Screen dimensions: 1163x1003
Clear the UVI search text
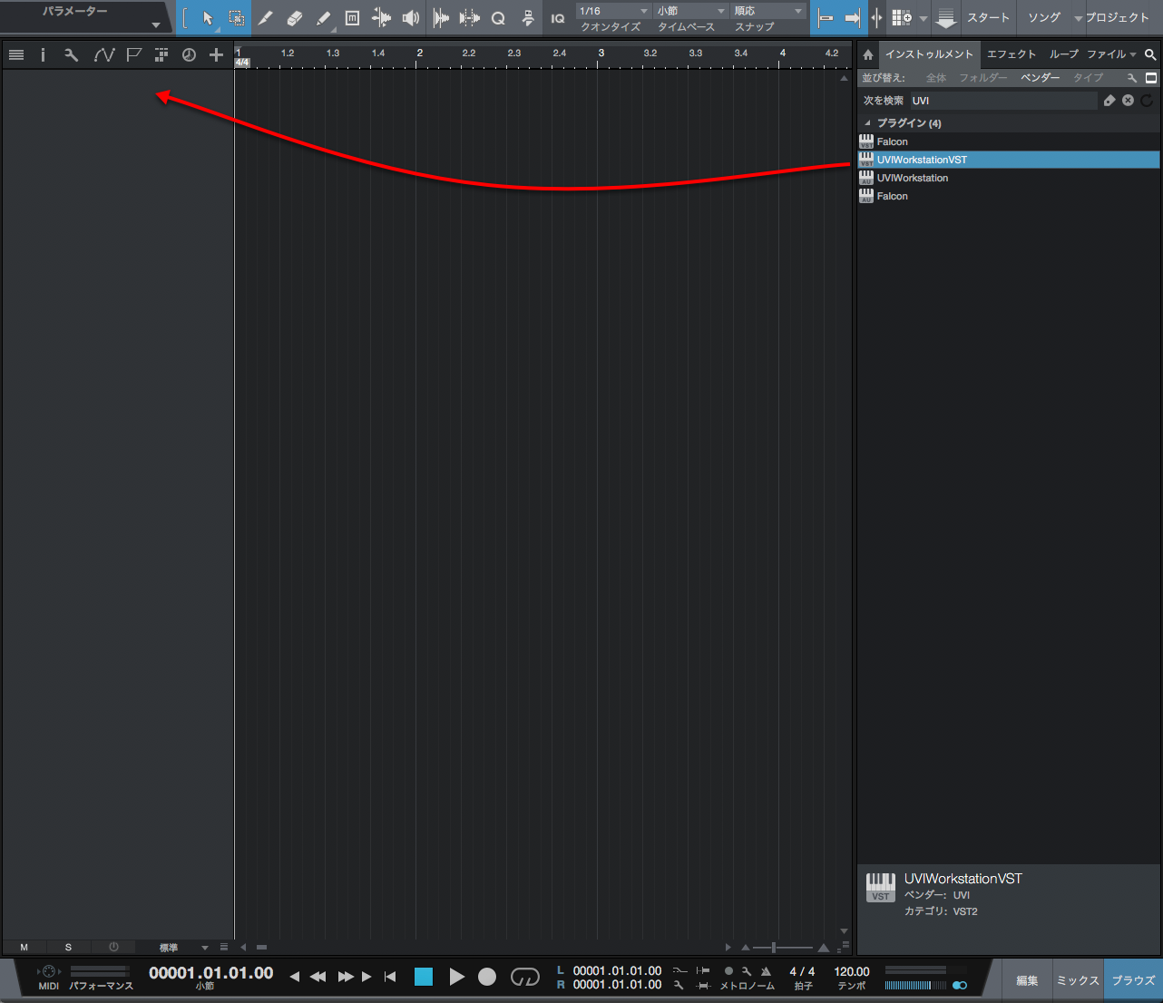1128,101
